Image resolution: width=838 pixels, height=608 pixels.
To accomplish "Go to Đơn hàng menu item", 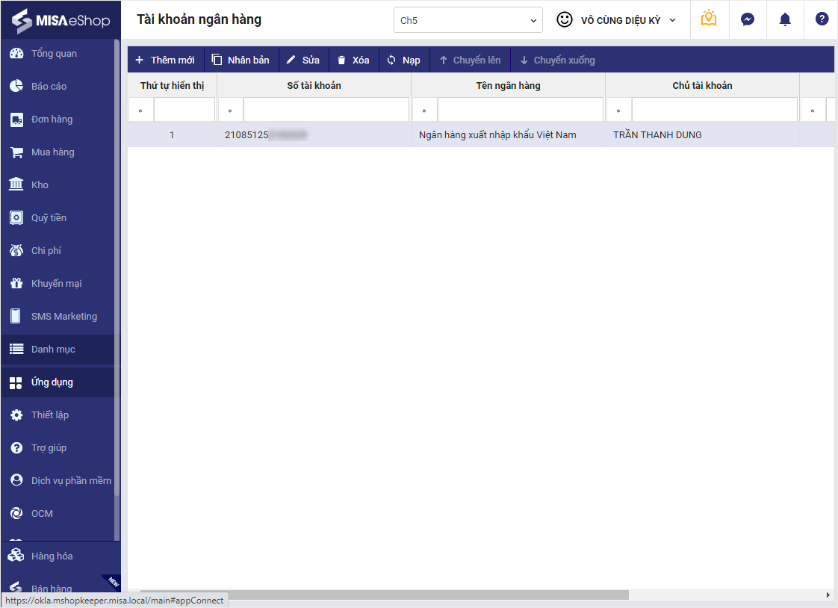I will click(58, 120).
